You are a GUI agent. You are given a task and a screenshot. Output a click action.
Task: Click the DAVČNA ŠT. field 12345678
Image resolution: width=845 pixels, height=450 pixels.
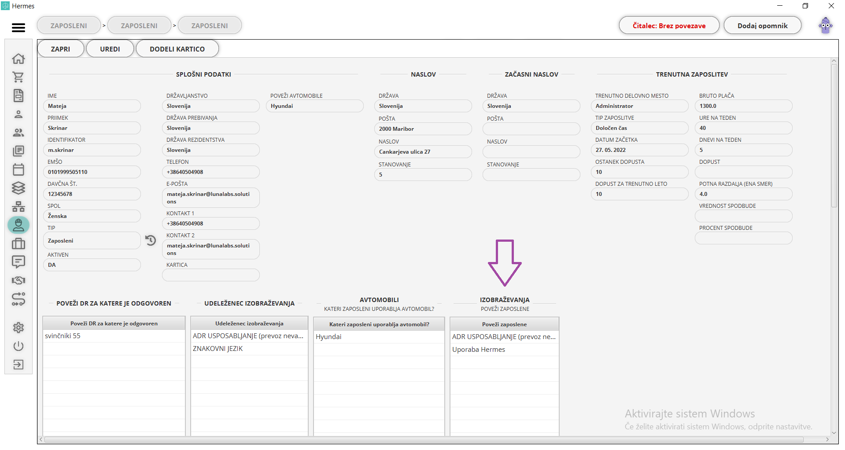point(92,194)
